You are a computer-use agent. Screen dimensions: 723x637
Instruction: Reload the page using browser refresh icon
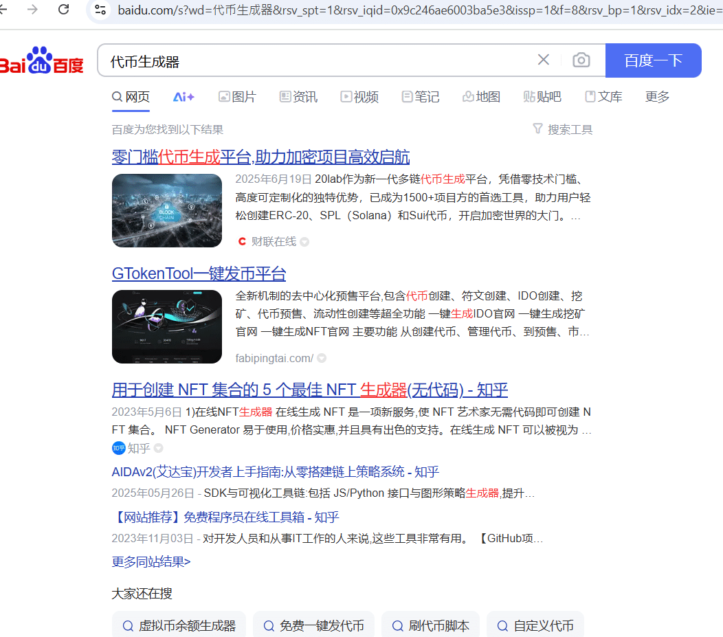(64, 9)
